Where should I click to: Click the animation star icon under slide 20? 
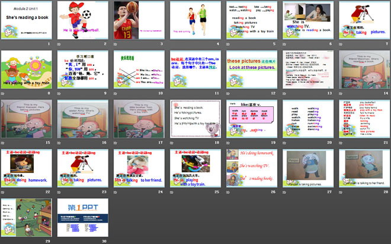[x=284, y=143]
